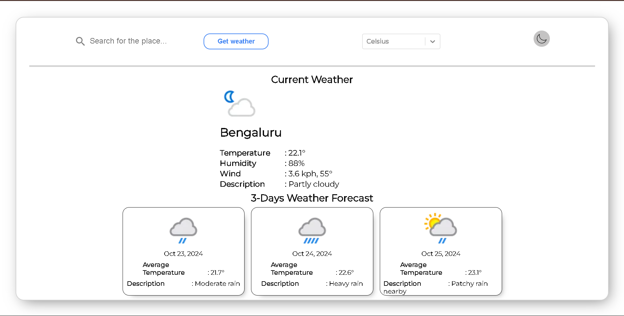Image resolution: width=624 pixels, height=316 pixels.
Task: Click the moderate rain cloud icon on Oct 23 card
Action: [183, 231]
